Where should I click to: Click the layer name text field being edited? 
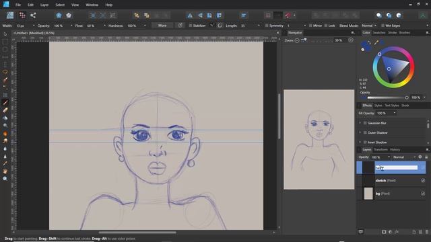tap(397, 167)
